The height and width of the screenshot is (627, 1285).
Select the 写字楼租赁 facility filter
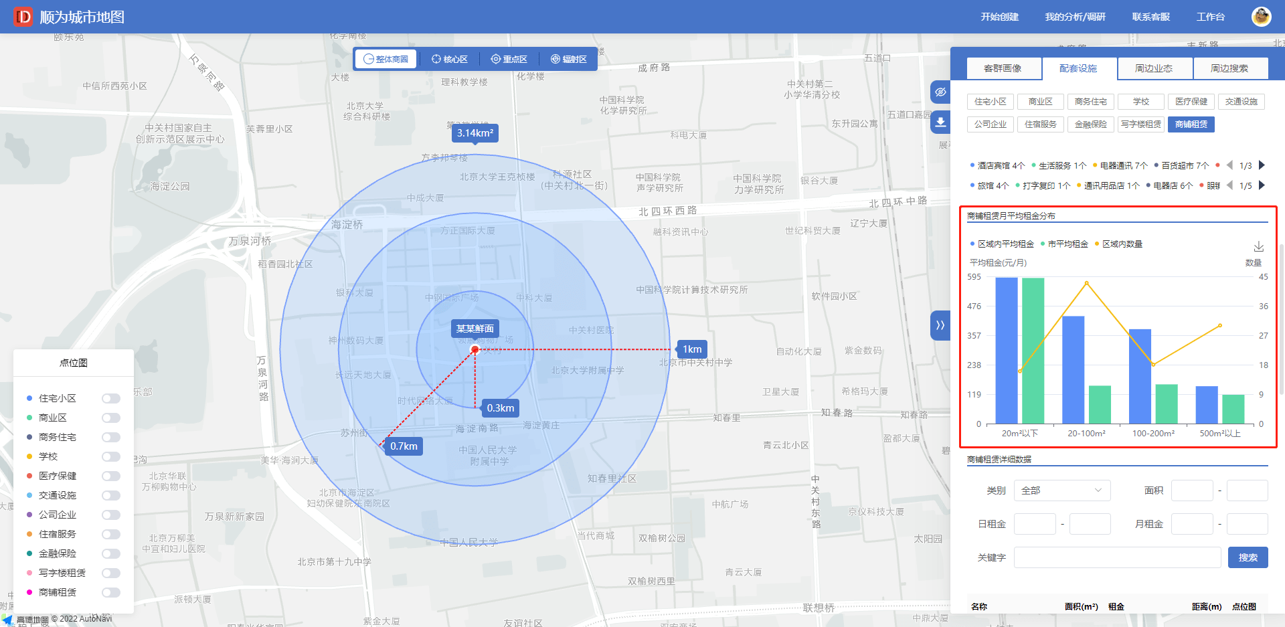point(1141,124)
